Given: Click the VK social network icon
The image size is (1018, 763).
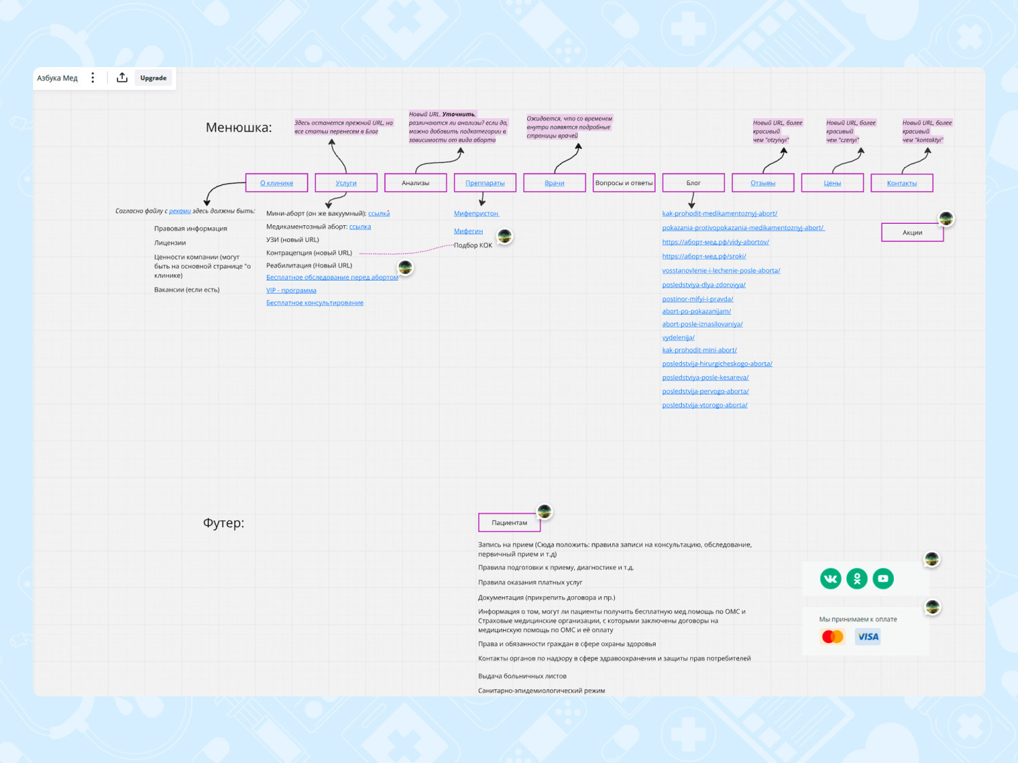Looking at the screenshot, I should point(831,579).
